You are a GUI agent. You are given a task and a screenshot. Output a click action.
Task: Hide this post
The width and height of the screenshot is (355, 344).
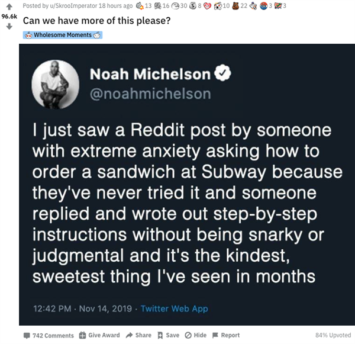(196, 335)
